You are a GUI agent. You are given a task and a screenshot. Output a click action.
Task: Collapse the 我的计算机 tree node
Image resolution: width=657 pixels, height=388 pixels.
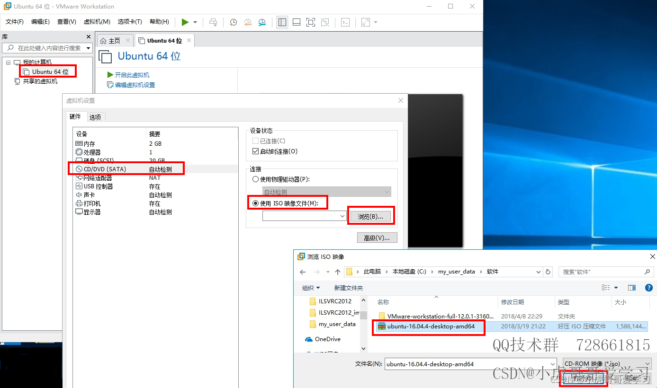click(8, 62)
